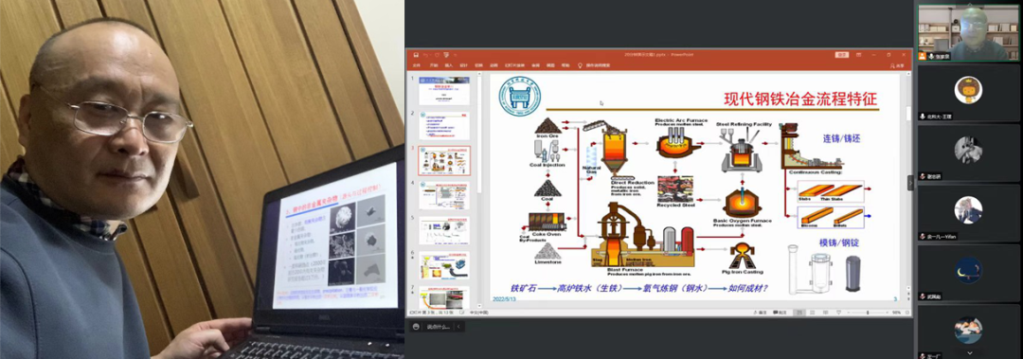Switch to Slide Sorter view
Screen dimensions: 1023x359
pos(813,312)
